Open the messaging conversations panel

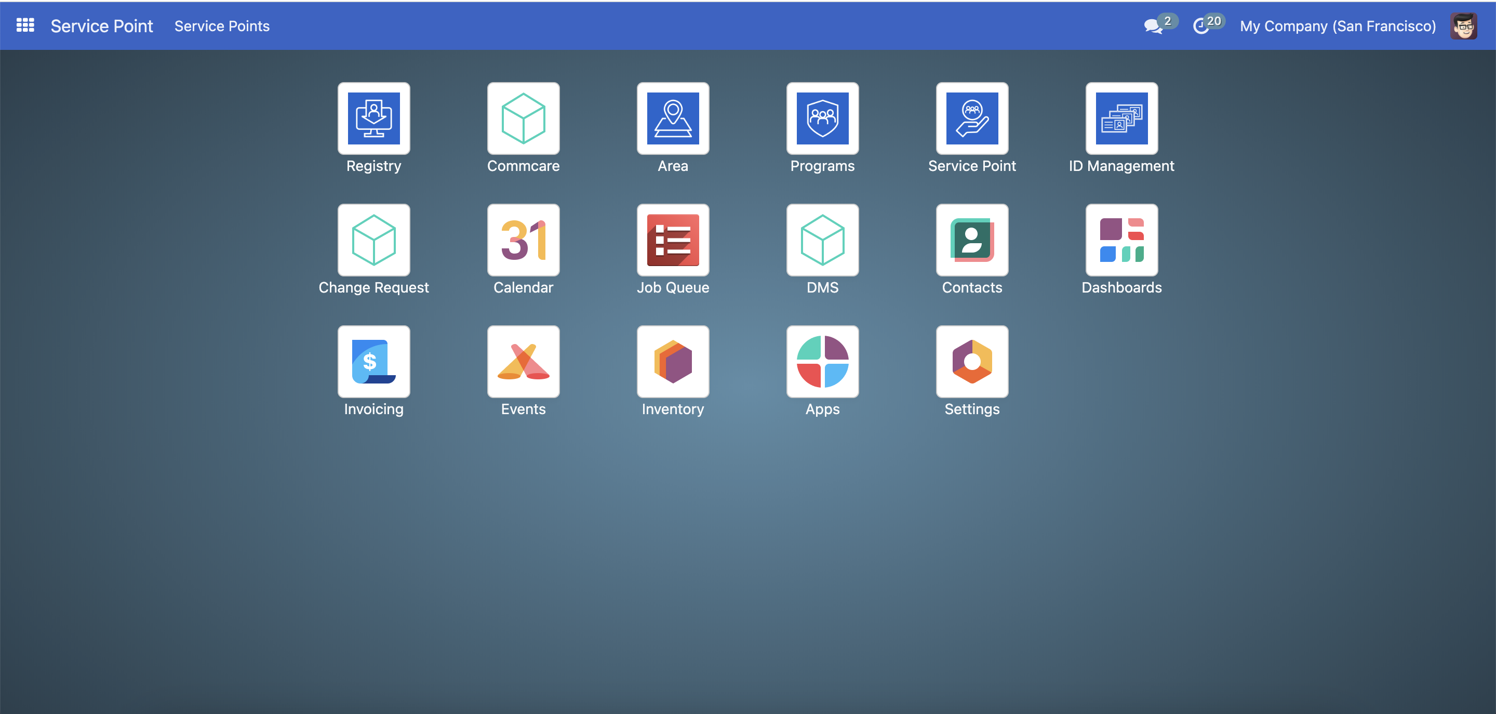[x=1156, y=25]
